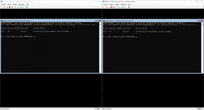Open the Média menu in SFTP-2 window

click(x=117, y=5)
